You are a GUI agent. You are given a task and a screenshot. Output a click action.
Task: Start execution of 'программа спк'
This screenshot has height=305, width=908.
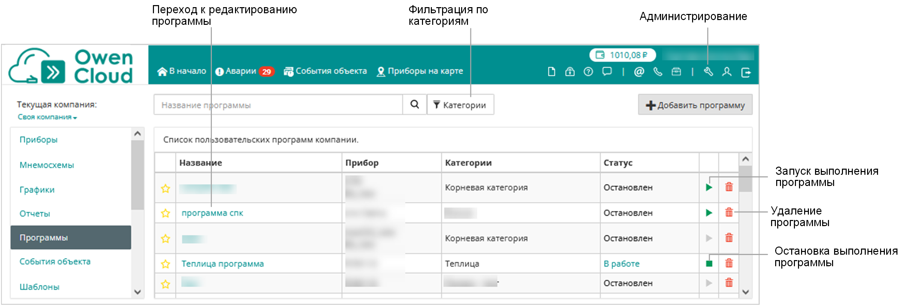pyautogui.click(x=709, y=213)
